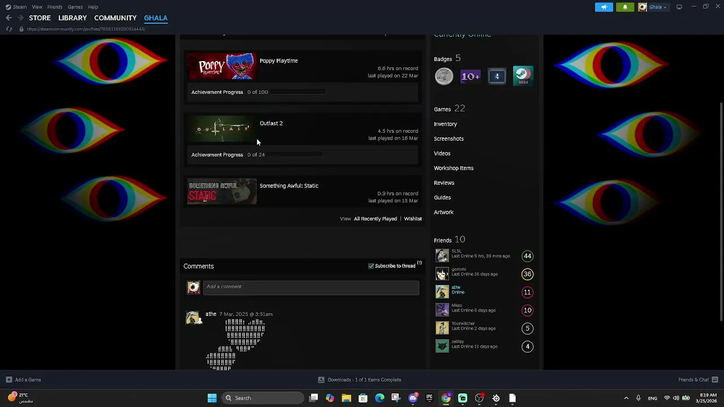Image resolution: width=724 pixels, height=407 pixels.
Task: Open Something Awful: Static thumbnail
Action: point(222,192)
